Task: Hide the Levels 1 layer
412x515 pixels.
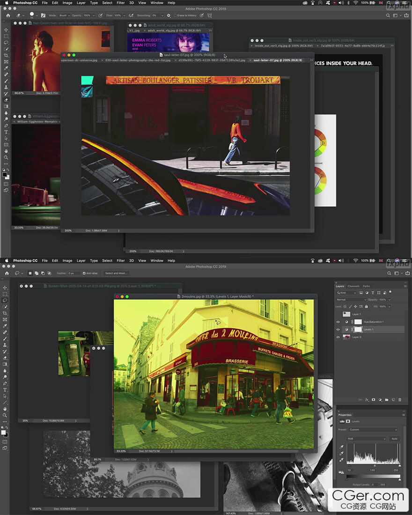Action: click(x=338, y=329)
